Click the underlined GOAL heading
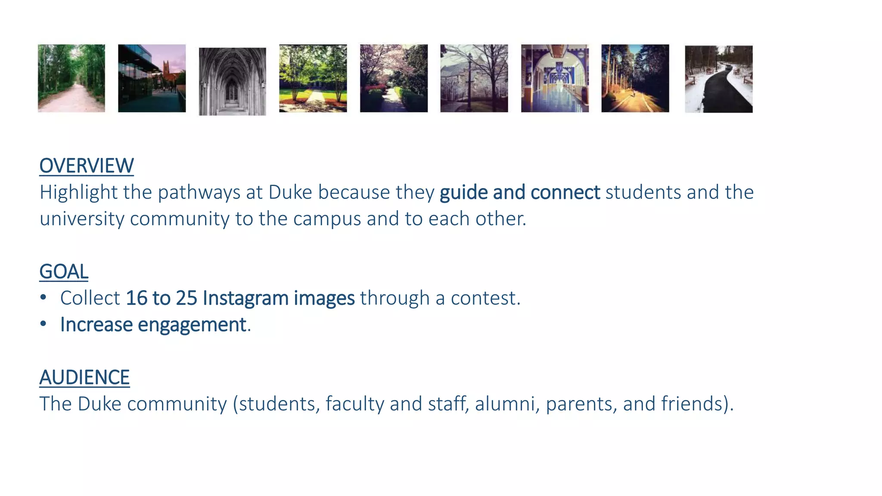The height and width of the screenshot is (496, 882). tap(64, 272)
